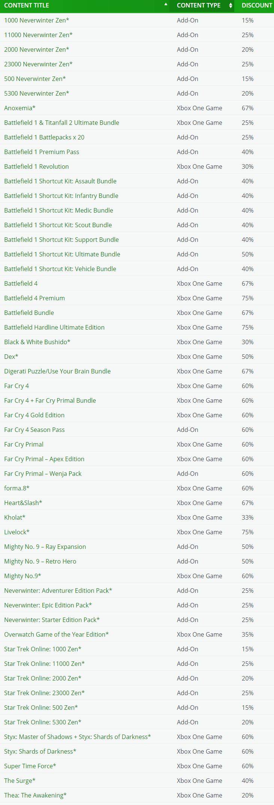274x805 pixels.
Task: Sort by Content Title ascending arrow
Action: (166, 4)
